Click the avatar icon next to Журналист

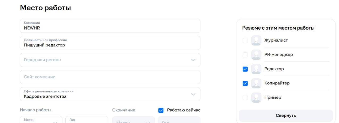(256, 40)
